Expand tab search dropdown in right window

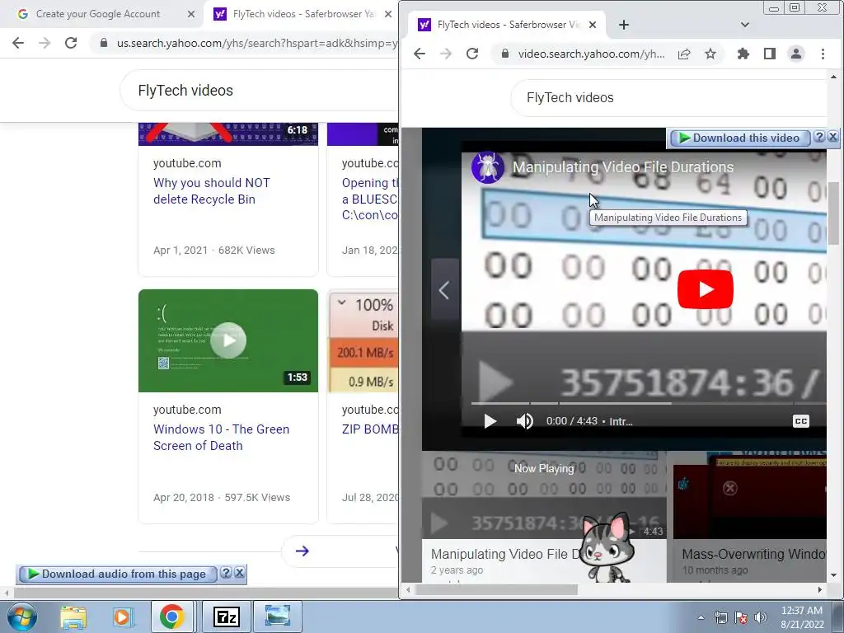(745, 25)
